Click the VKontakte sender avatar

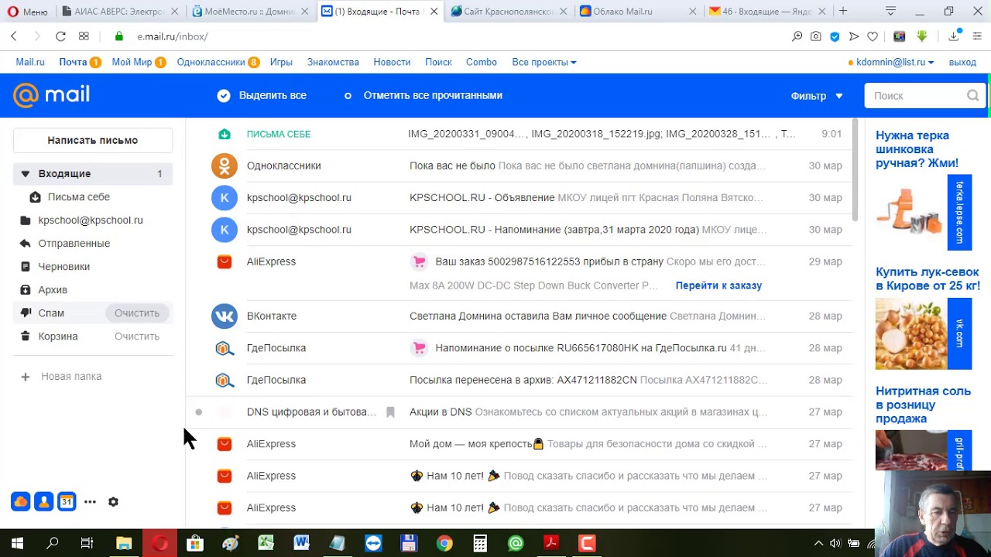225,316
